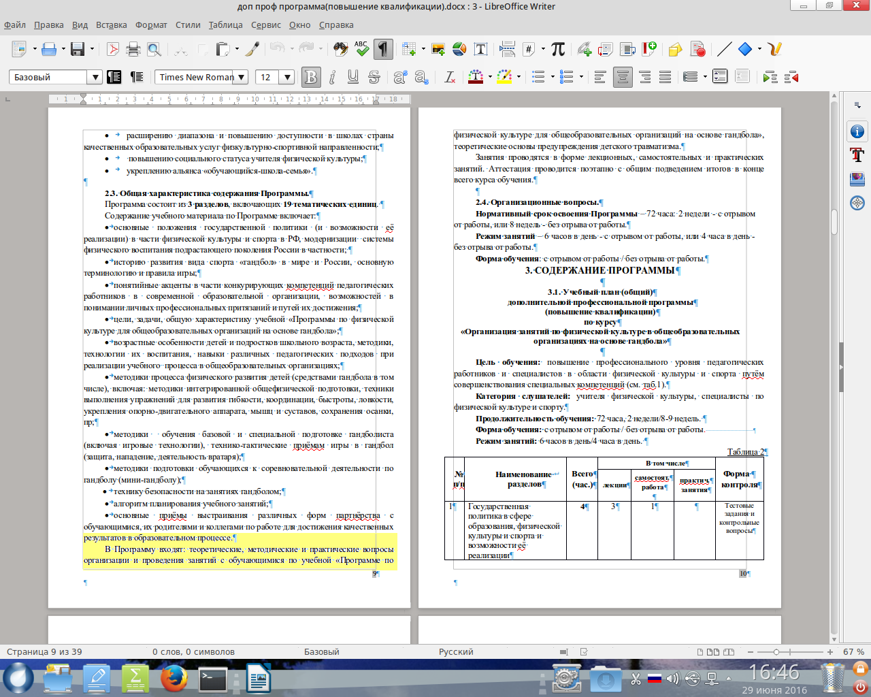Apply the yellow highlighting color

coord(504,77)
